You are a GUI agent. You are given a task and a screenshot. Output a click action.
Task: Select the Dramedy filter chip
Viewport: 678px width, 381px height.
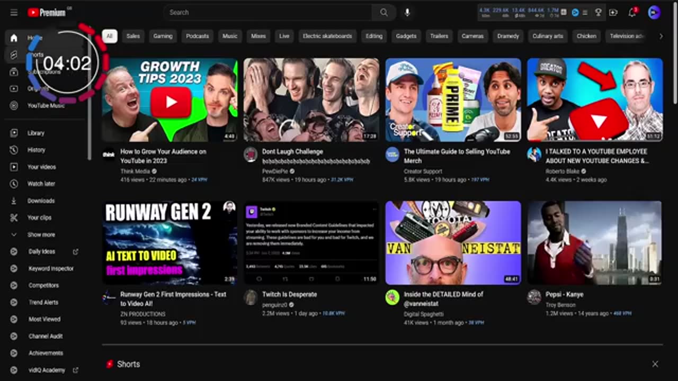click(508, 36)
